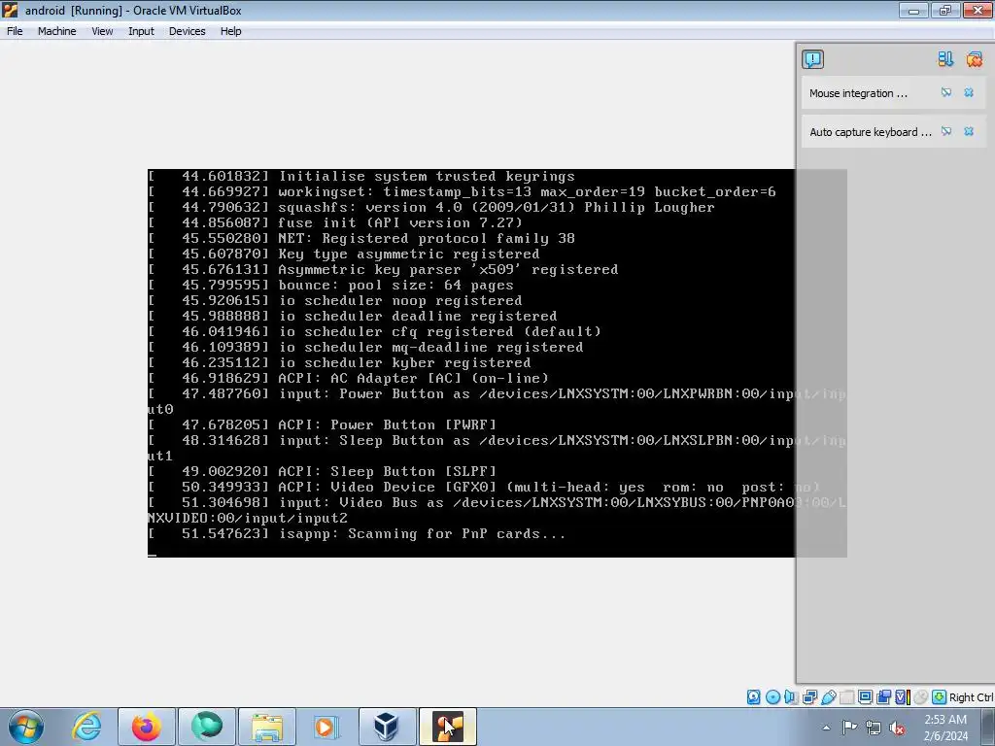Click the VirtualBox icon in the title bar
This screenshot has height=746, width=995.
(10, 10)
